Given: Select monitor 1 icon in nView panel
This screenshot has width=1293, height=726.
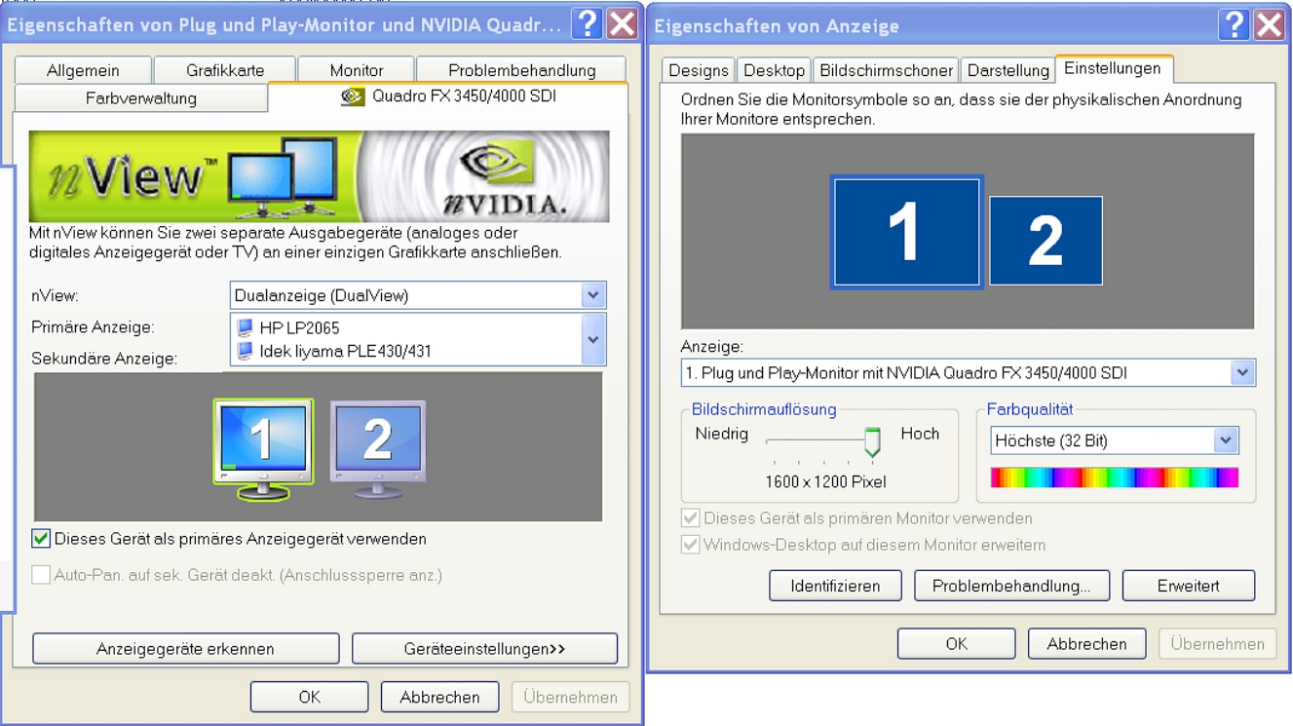Looking at the screenshot, I should pos(263,449).
